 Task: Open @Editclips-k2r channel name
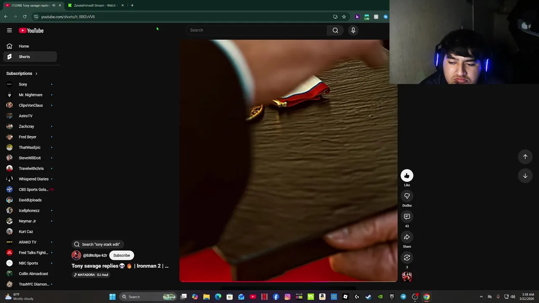coord(95,255)
